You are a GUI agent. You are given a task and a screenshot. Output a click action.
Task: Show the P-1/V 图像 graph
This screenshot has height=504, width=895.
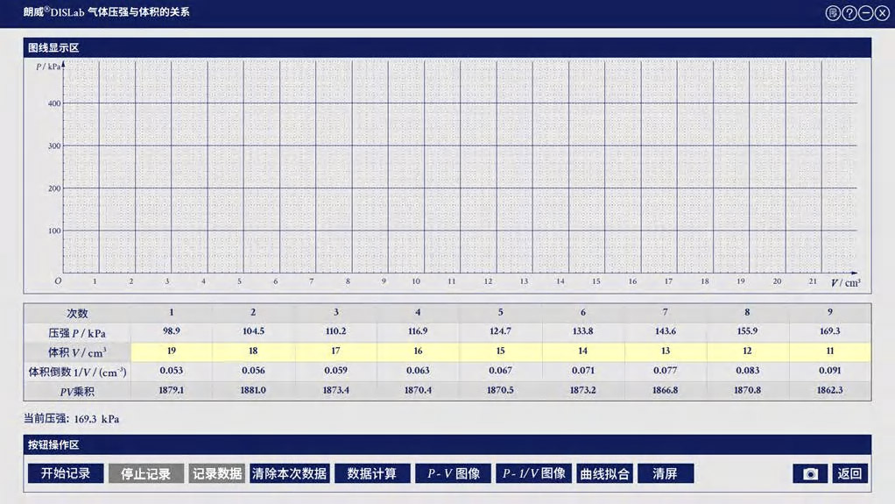pos(533,473)
